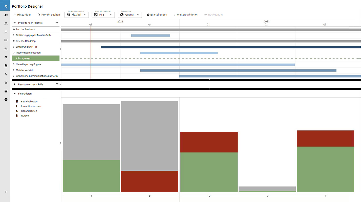
Task: Click Einführungsprojekt Muster GmbH Gantt bar
Action: pyautogui.click(x=151, y=36)
